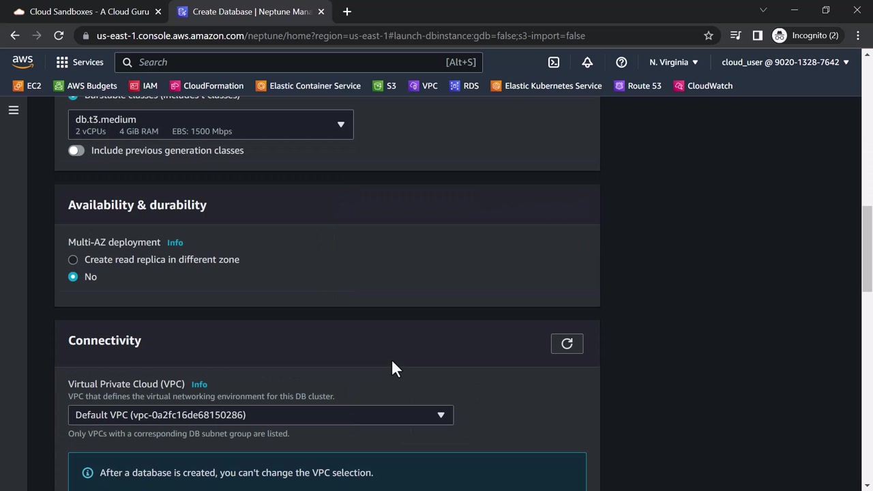Open the CloudFormation bookmark shortcut
873x491 pixels.
207,86
